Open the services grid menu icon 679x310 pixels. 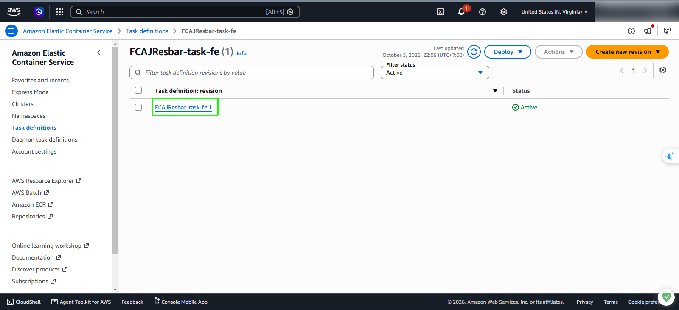60,12
